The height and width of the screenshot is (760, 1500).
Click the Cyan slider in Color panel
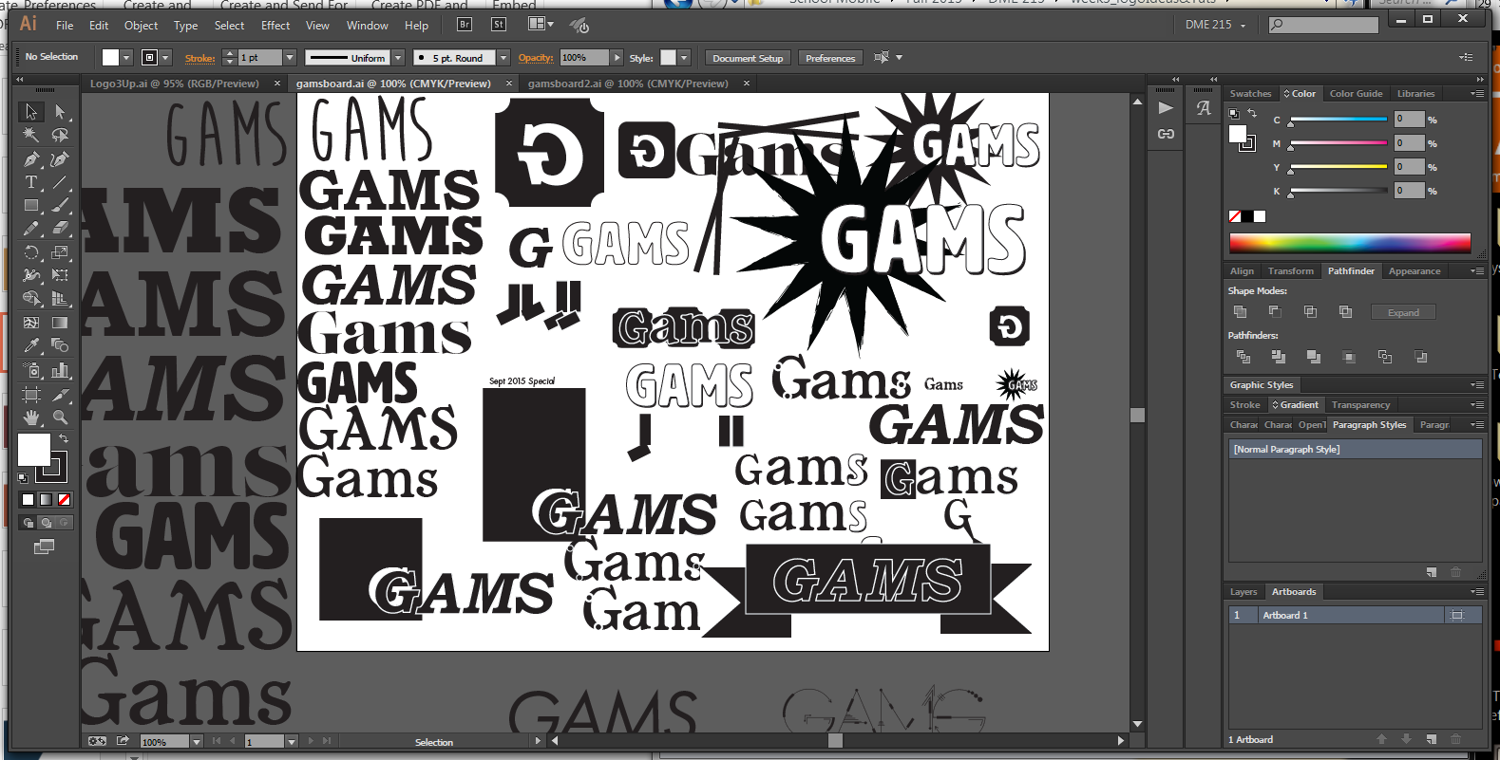point(1338,120)
